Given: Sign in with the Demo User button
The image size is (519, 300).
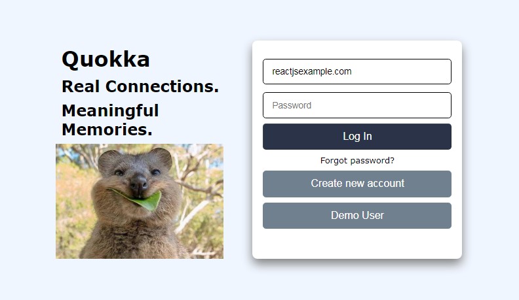Looking at the screenshot, I should click(x=357, y=216).
